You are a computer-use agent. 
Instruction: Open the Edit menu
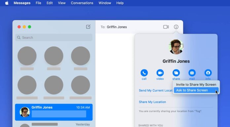click(50, 3)
